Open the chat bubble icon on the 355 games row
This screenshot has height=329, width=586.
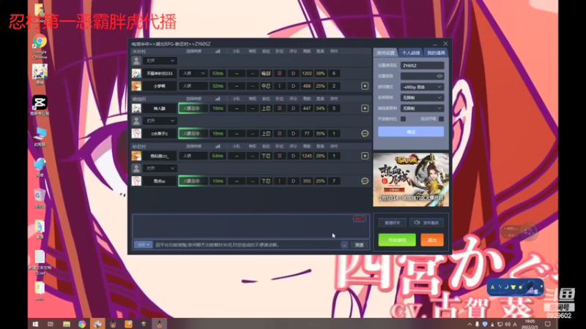pos(365,181)
